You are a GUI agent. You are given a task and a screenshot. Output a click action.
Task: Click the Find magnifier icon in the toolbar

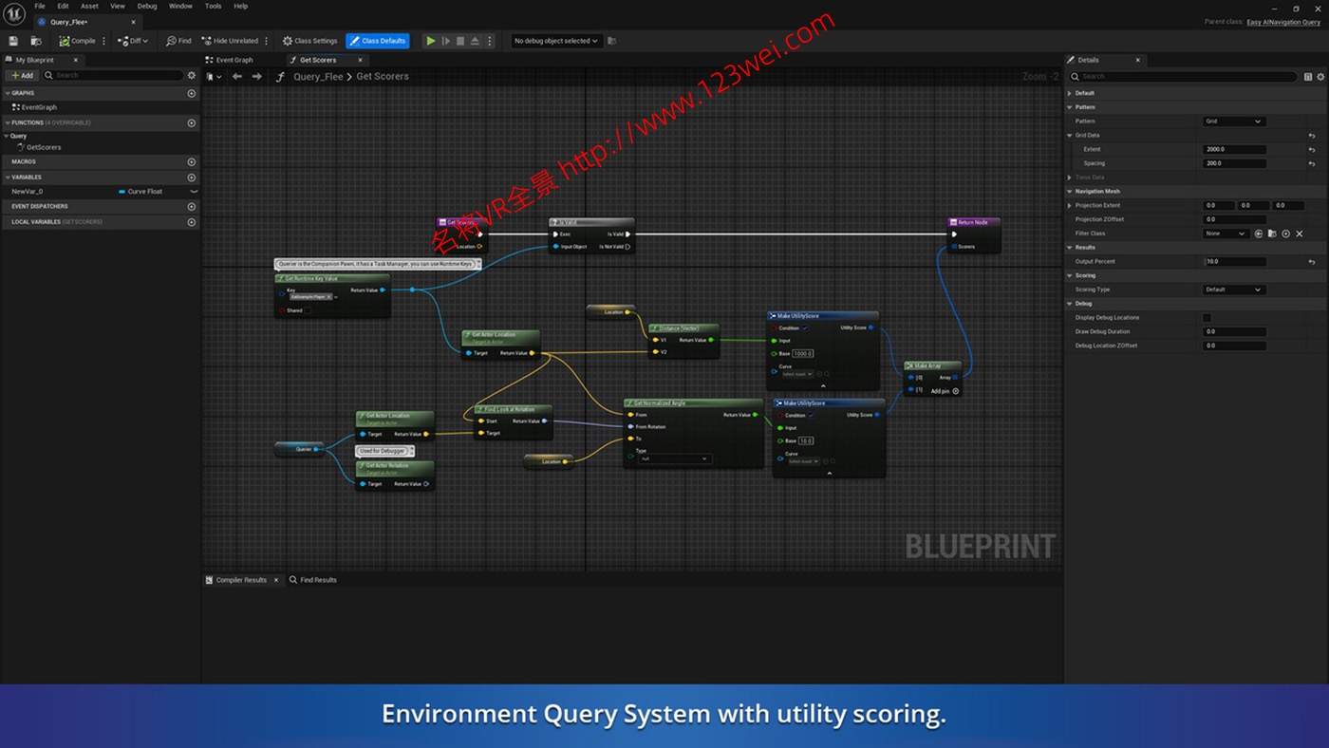coord(172,41)
